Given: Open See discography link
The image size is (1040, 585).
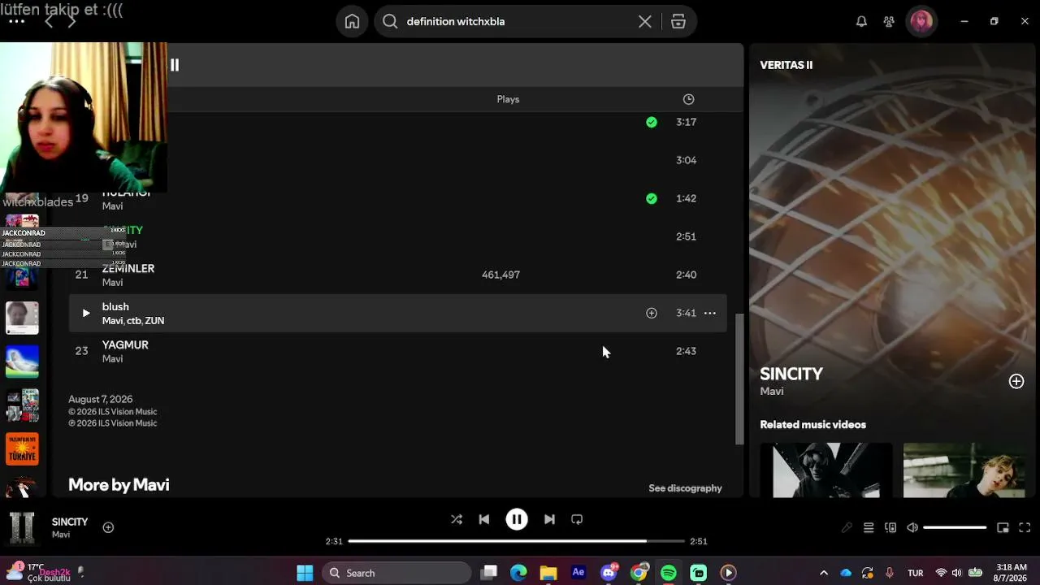Looking at the screenshot, I should tap(685, 488).
